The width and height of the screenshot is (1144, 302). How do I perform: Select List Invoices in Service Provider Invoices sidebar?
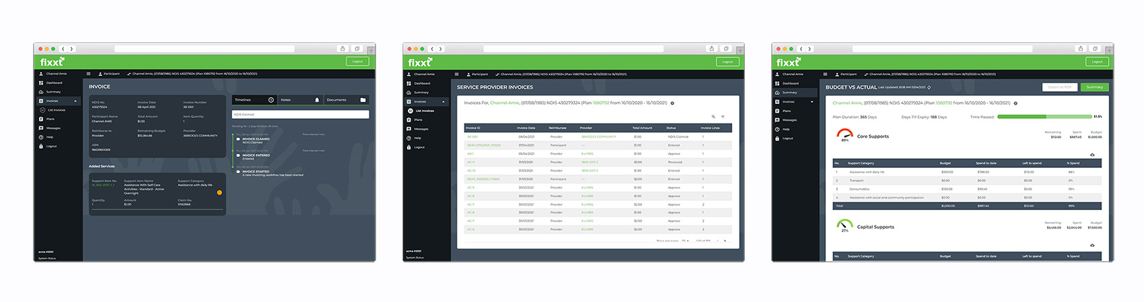425,111
